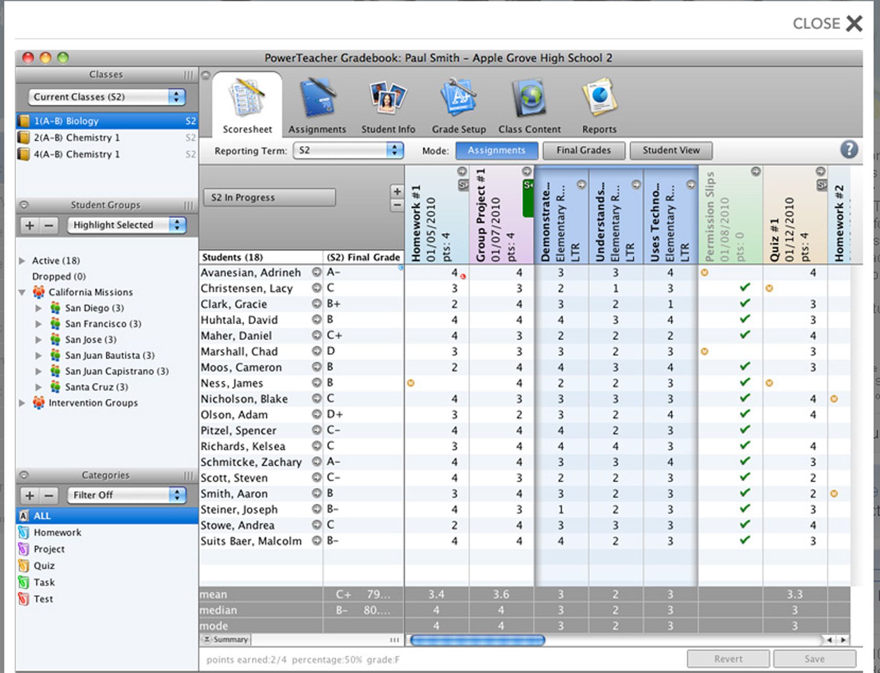The image size is (880, 673).
Task: Open the Assignments toolbar icon
Action: coord(317,98)
